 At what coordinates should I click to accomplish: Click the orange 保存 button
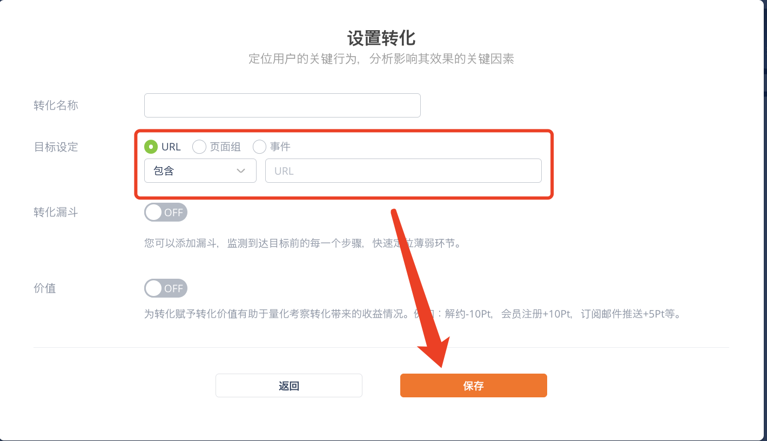[x=473, y=385]
